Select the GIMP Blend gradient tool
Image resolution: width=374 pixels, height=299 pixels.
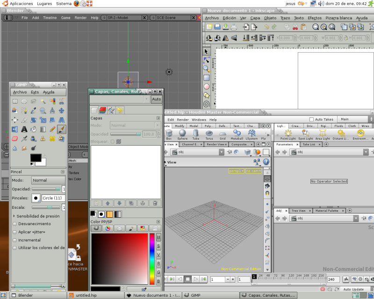click(43, 129)
